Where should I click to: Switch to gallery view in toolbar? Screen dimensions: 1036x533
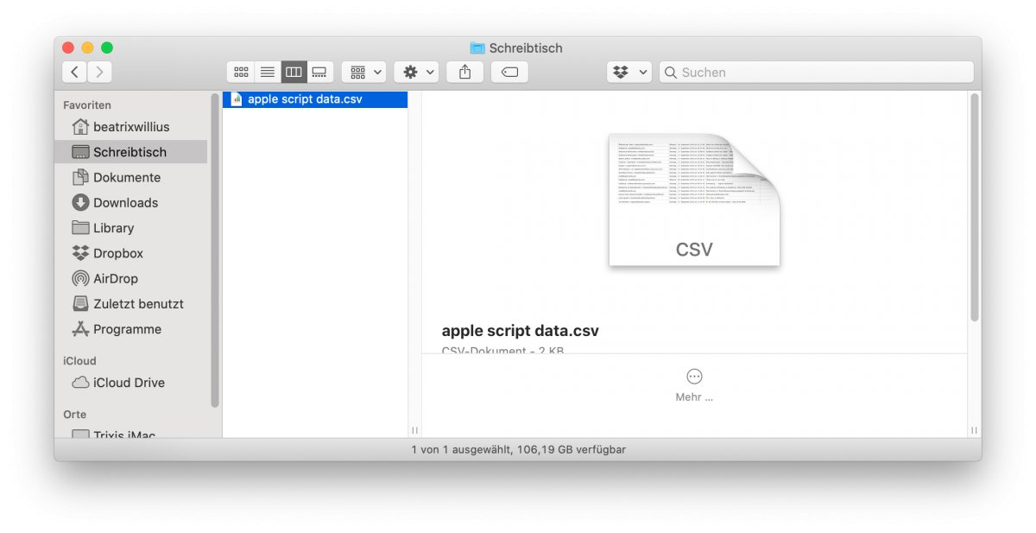pyautogui.click(x=319, y=73)
